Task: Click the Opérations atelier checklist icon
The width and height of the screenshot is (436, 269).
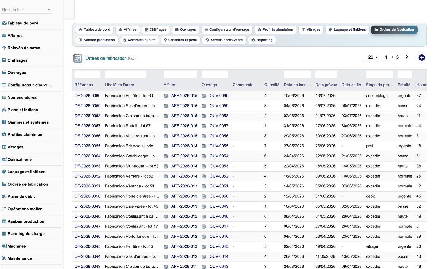Action: click(x=4, y=209)
